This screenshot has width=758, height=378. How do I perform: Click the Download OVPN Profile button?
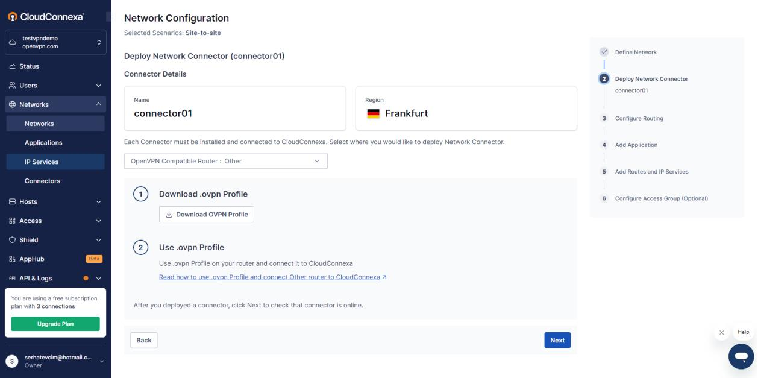point(207,215)
